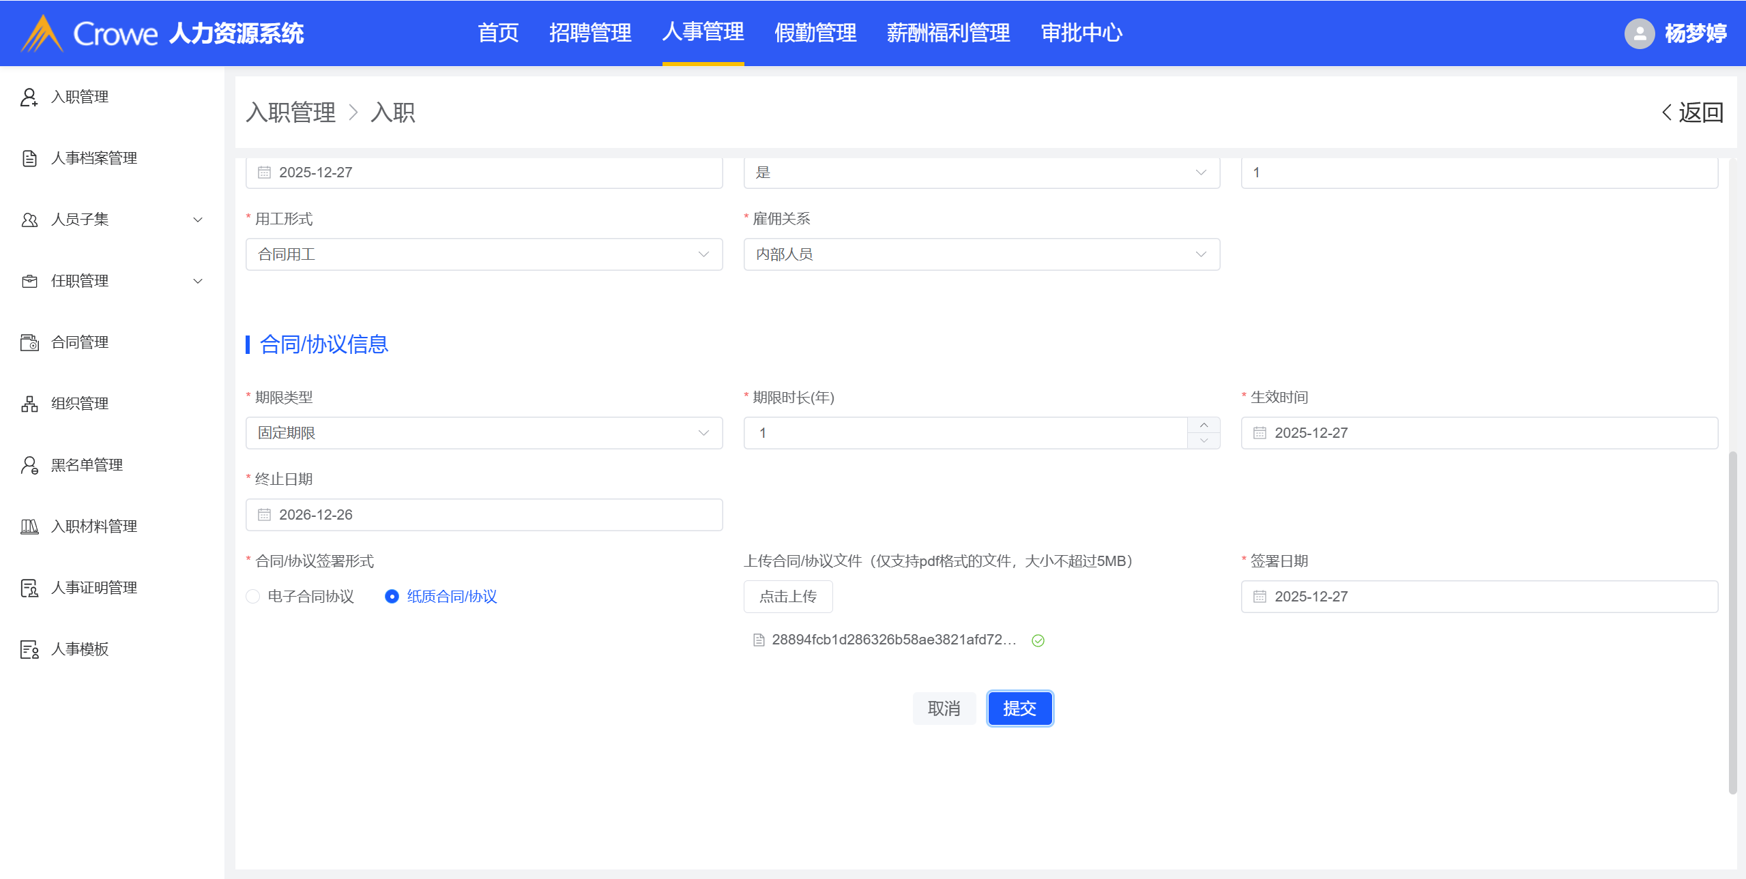
Task: Click the 入职材料管理 books icon
Action: point(29,526)
